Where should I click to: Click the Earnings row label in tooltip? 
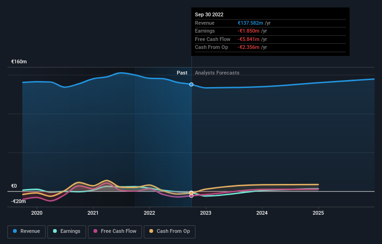pos(205,31)
